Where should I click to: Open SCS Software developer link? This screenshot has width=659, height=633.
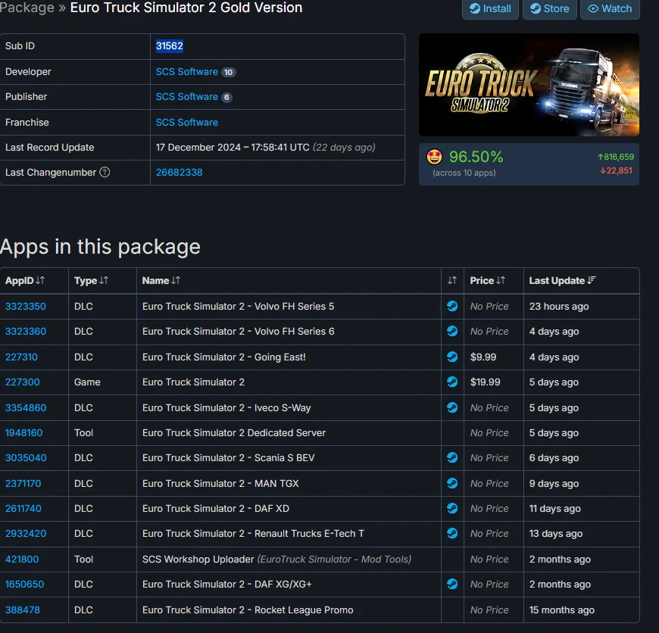[186, 72]
